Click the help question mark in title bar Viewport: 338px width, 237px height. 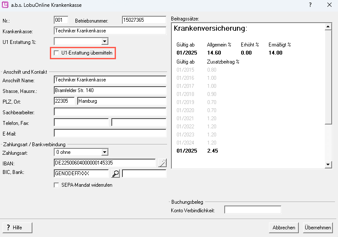(x=310, y=5)
